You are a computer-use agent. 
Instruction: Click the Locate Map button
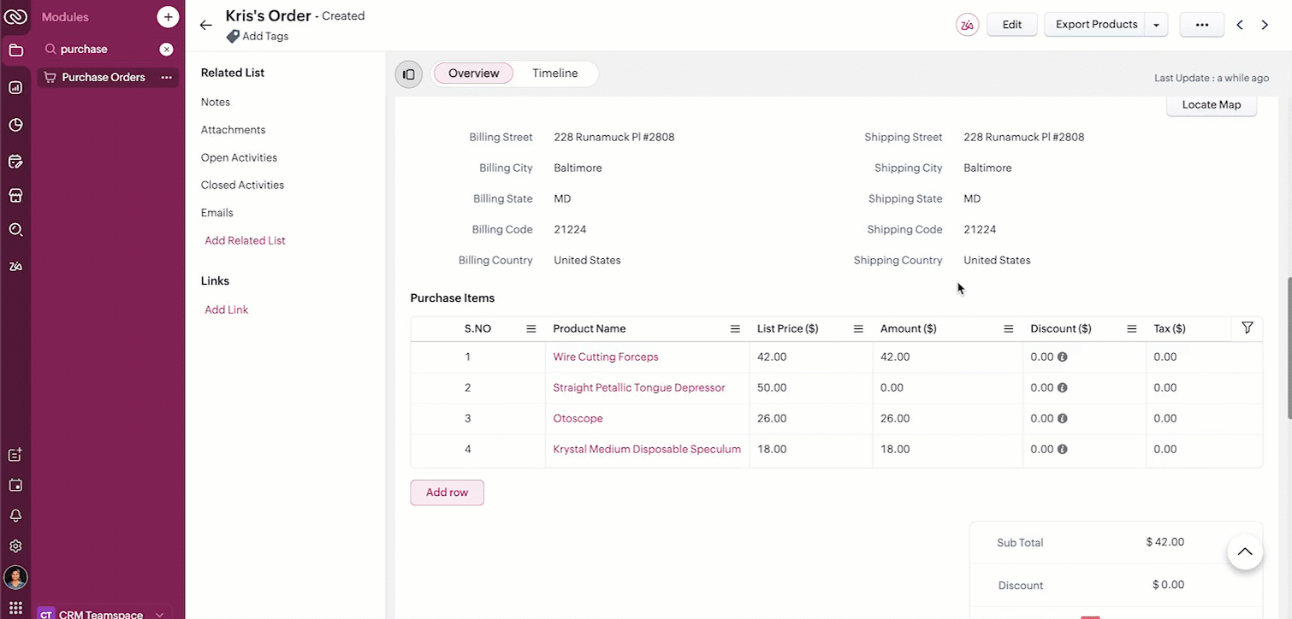1211,105
